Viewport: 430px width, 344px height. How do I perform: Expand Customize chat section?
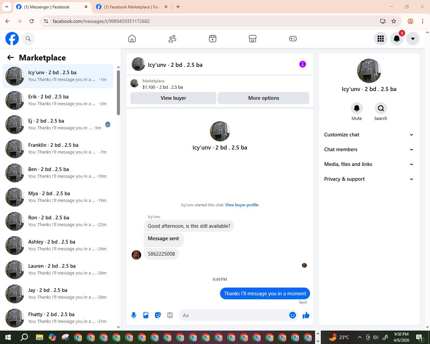(369, 135)
